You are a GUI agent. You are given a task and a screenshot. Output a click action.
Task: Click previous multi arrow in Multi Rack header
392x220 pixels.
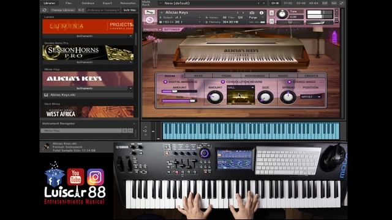pos(258,3)
